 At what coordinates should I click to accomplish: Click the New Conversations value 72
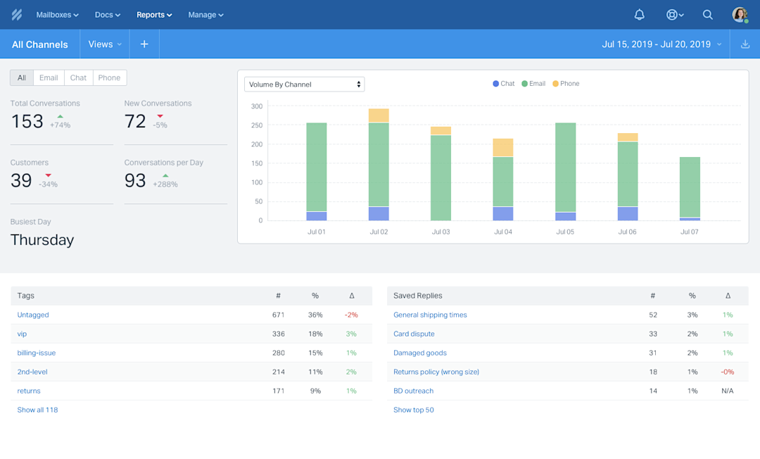coord(134,121)
